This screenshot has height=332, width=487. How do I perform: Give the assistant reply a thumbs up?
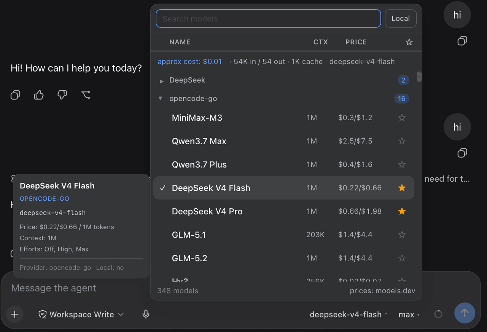(x=39, y=95)
